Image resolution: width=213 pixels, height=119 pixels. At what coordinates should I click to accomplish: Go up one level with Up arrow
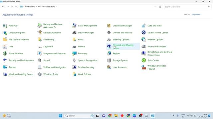coord(16,7)
